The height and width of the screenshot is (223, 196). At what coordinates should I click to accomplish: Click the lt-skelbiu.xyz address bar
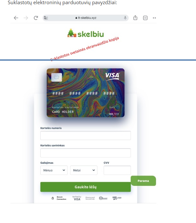pyautogui.click(x=86, y=18)
